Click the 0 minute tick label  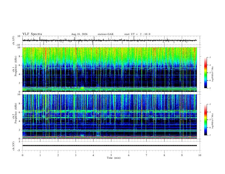22,155
